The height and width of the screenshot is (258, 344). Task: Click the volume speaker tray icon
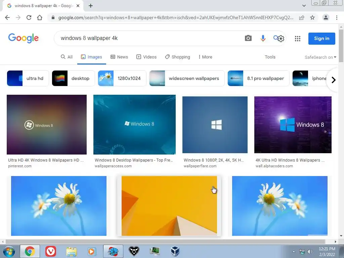click(310, 252)
